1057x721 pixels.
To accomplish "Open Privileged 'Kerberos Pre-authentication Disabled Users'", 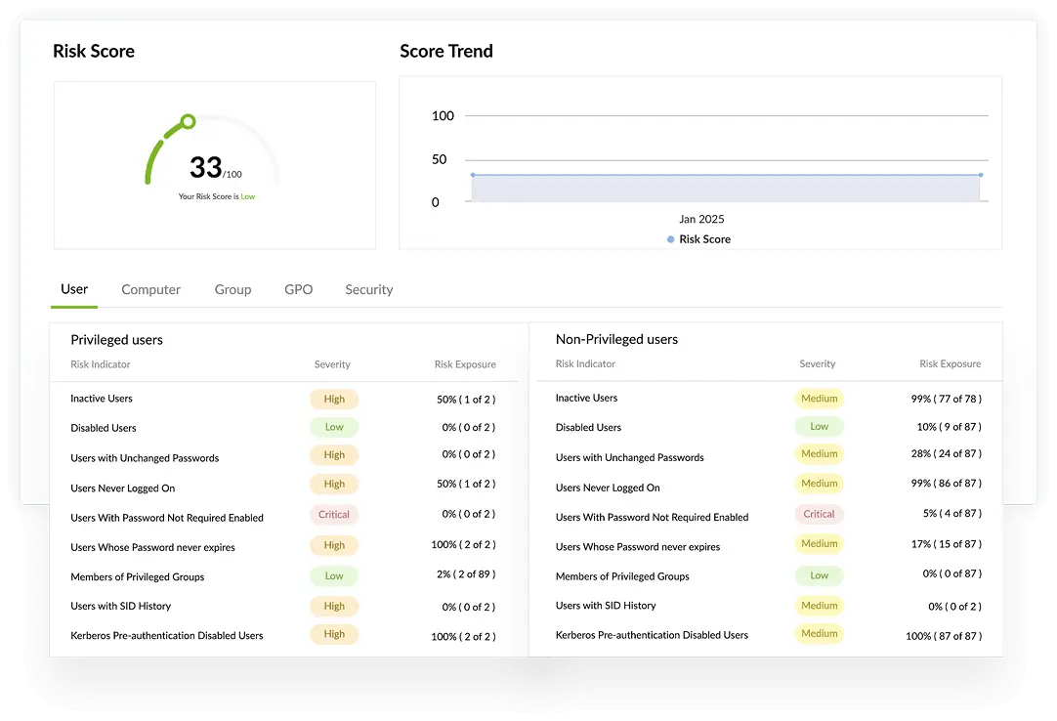I will click(x=167, y=636).
